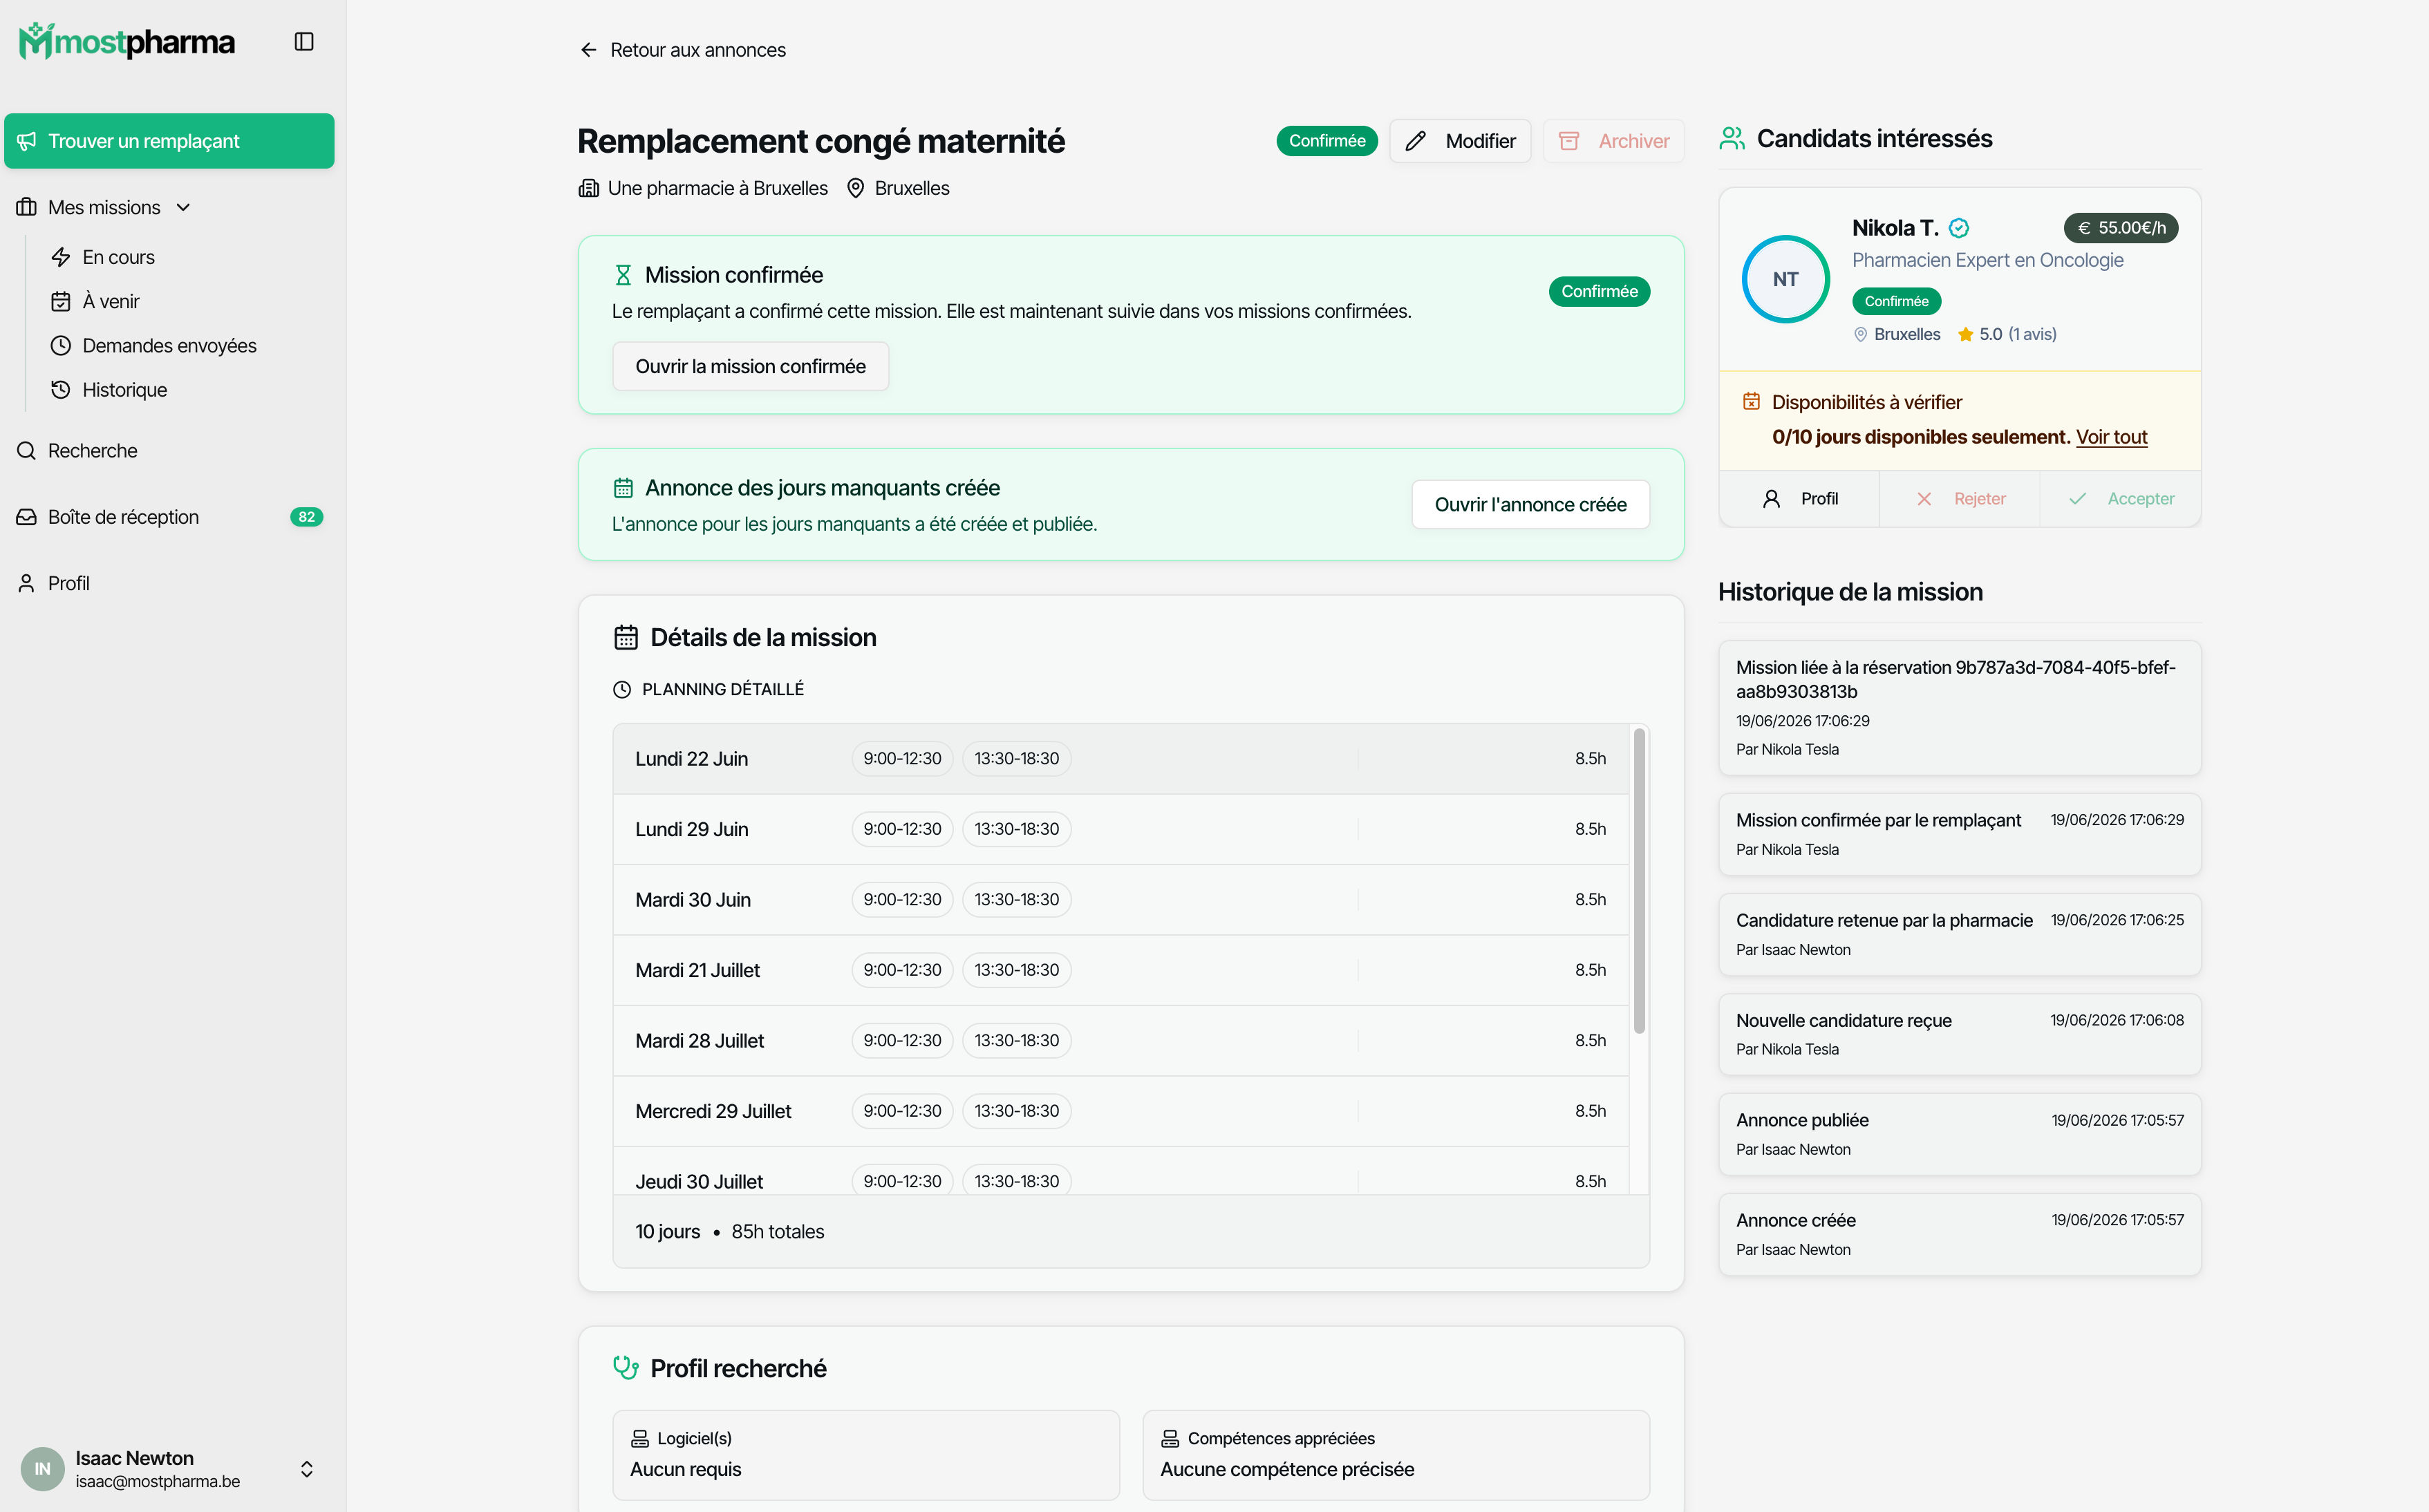Click the planning list scrollbar

[x=1639, y=880]
